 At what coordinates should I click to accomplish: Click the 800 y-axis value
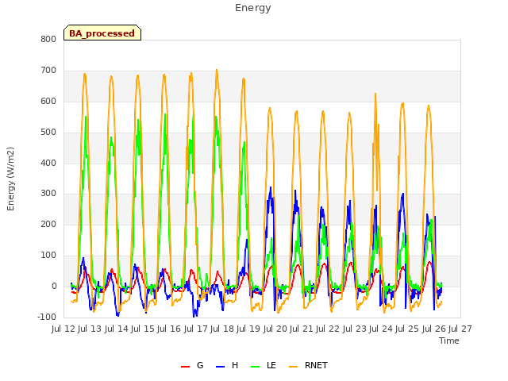point(48,39)
